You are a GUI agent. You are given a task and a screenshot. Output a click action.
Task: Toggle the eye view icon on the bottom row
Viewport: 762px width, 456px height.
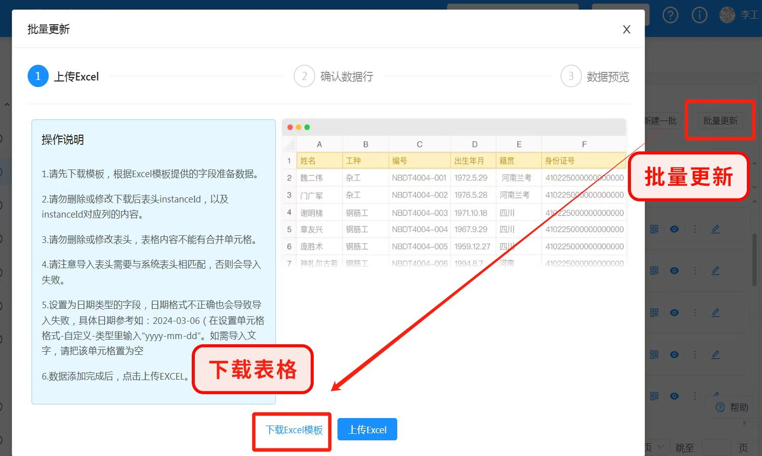(674, 396)
